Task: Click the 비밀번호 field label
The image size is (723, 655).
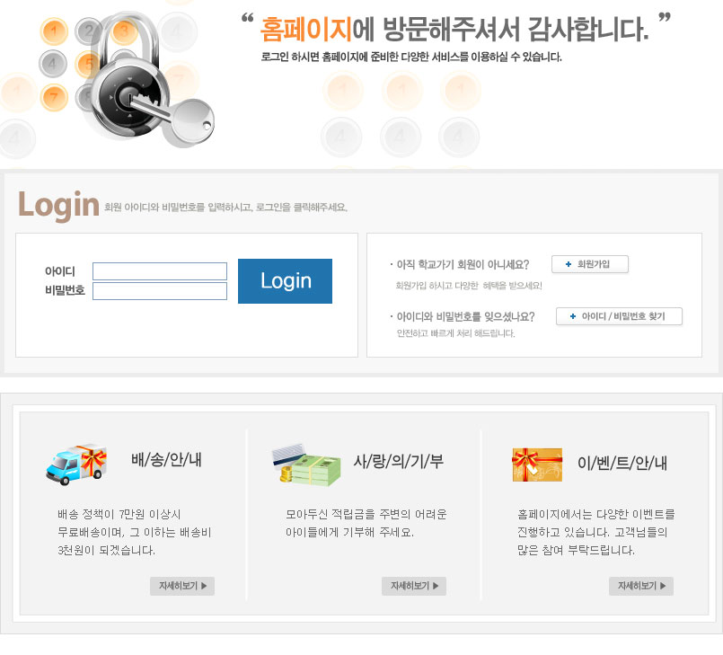Action: 65,291
